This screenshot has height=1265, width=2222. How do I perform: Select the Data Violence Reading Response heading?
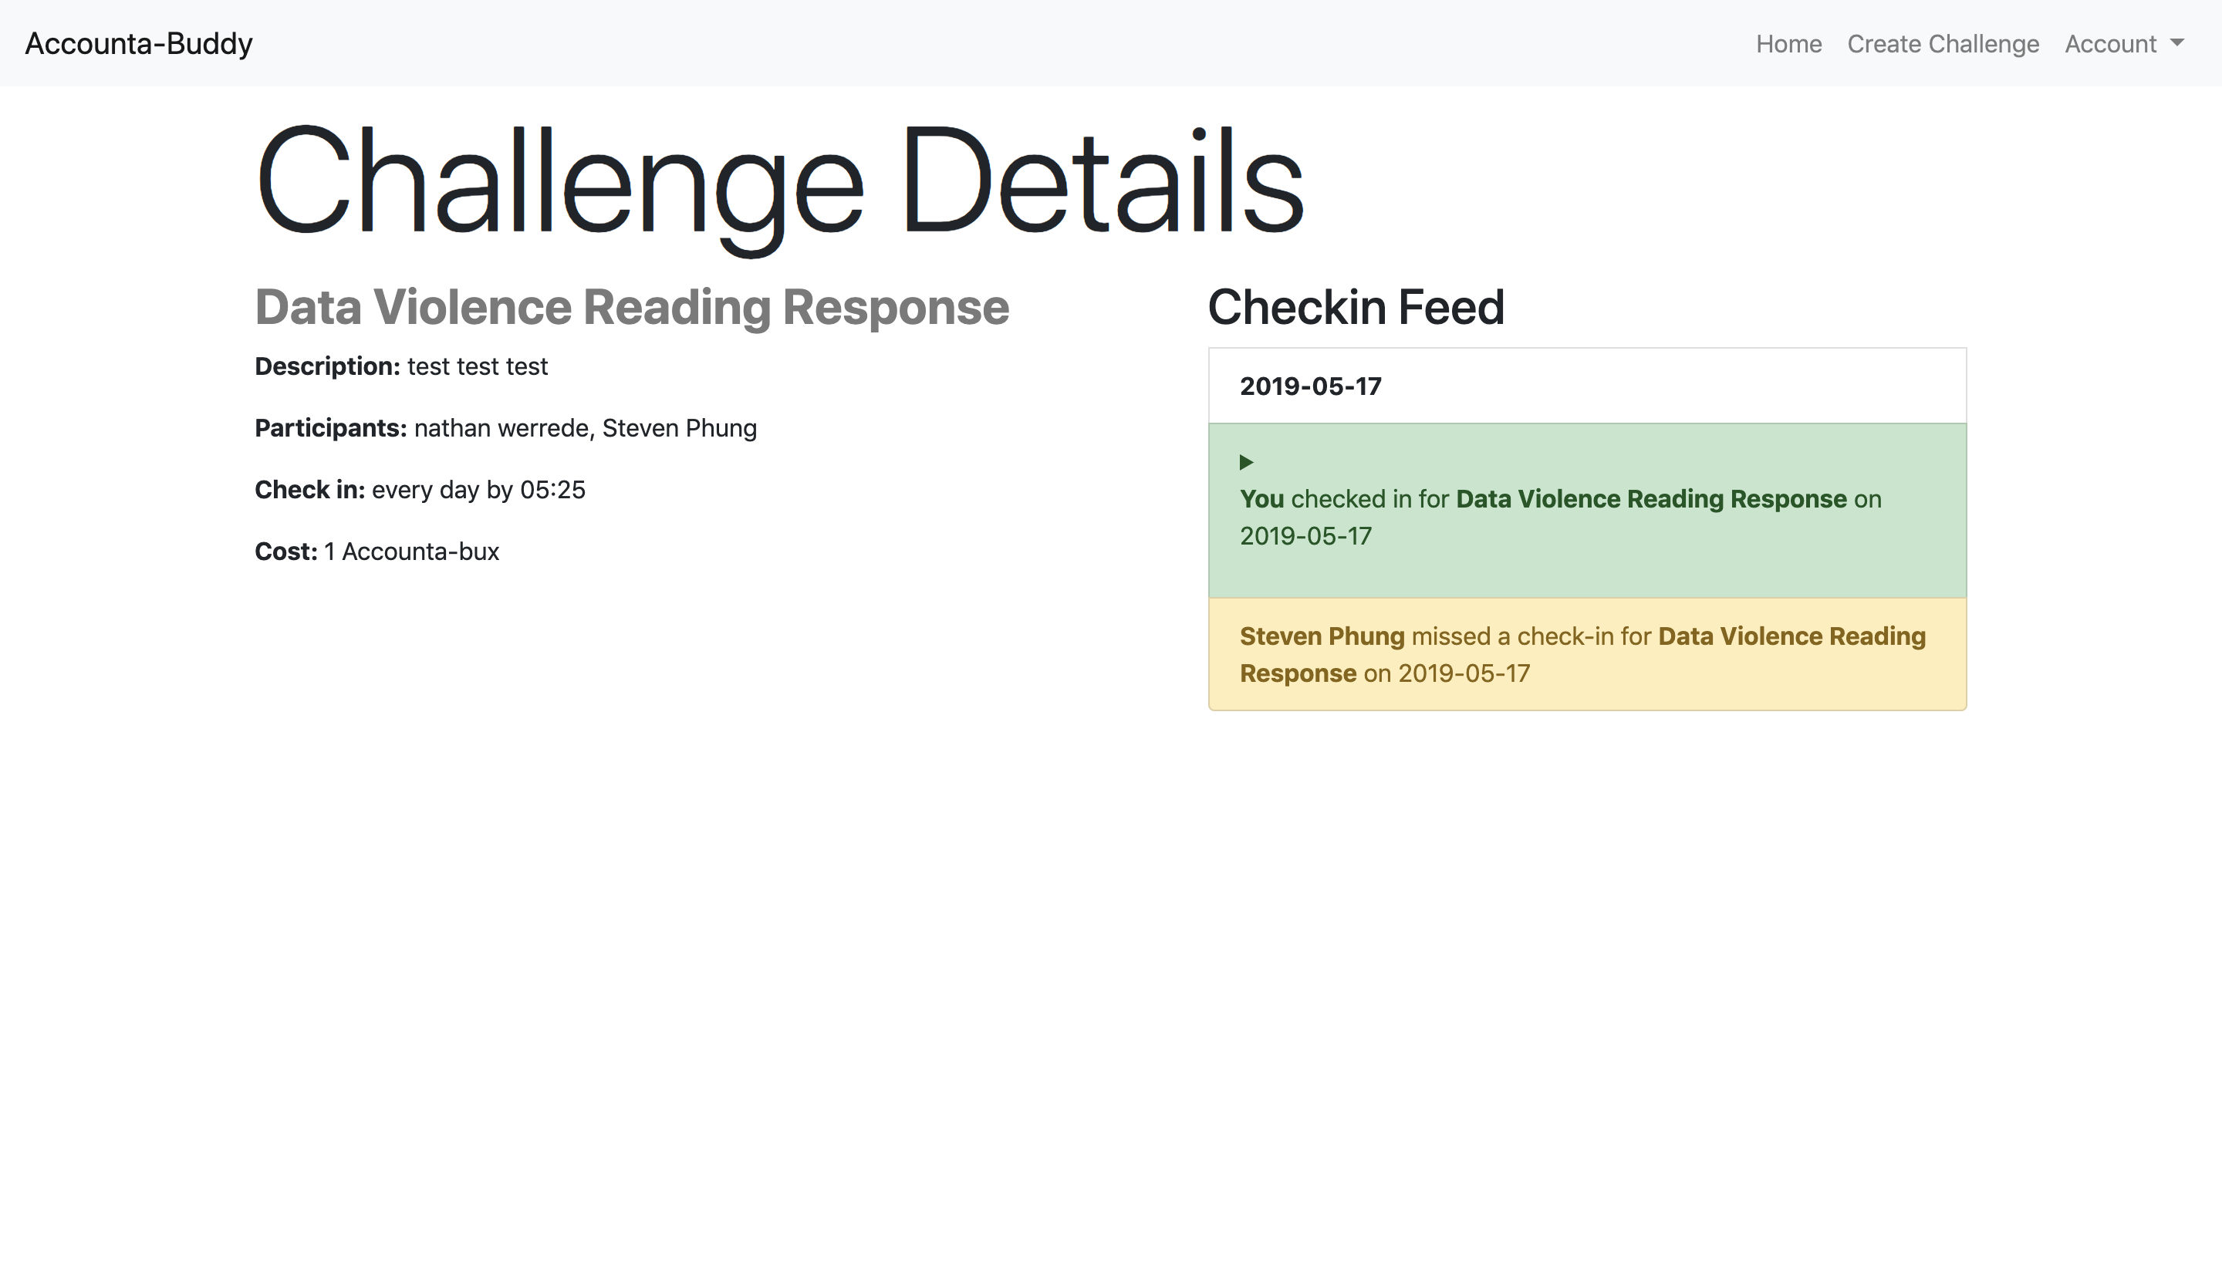tap(632, 307)
